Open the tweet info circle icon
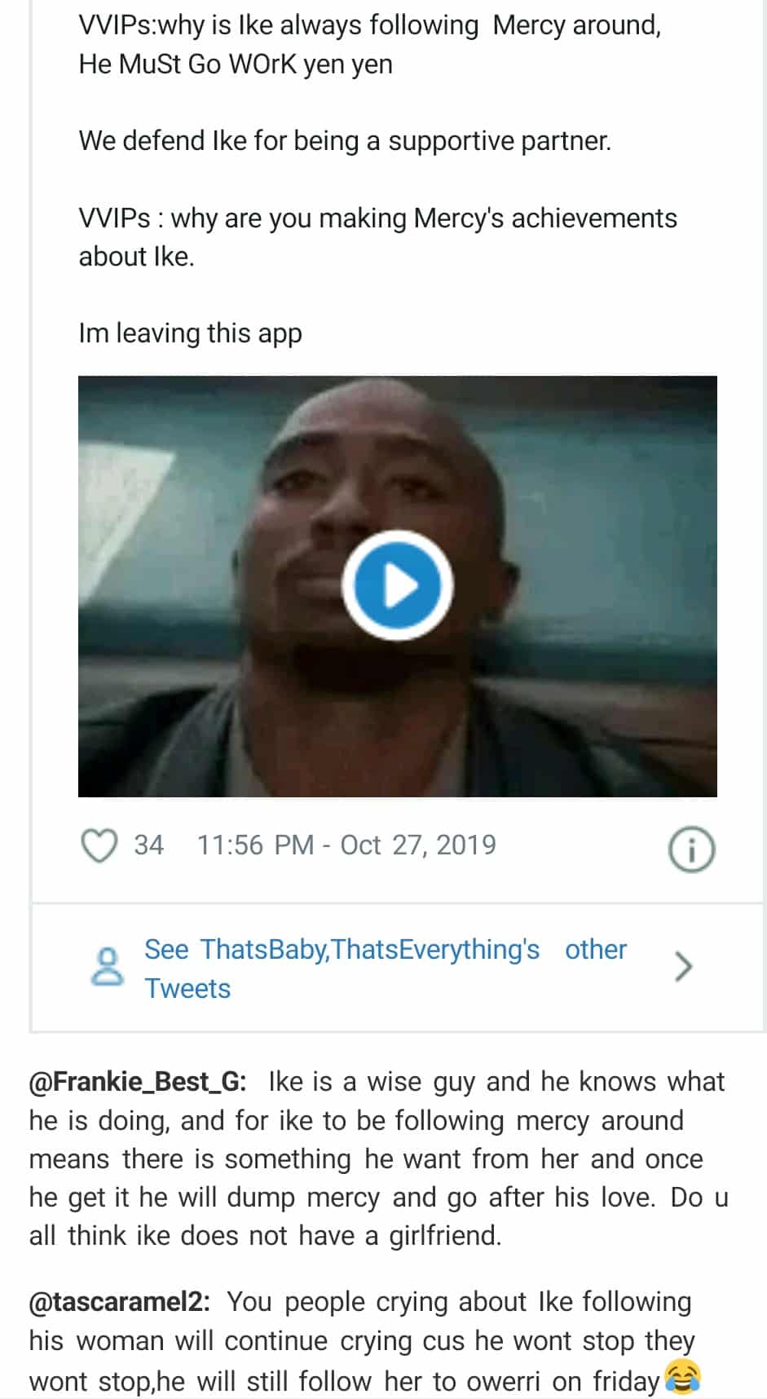767x1399 pixels. coord(691,850)
